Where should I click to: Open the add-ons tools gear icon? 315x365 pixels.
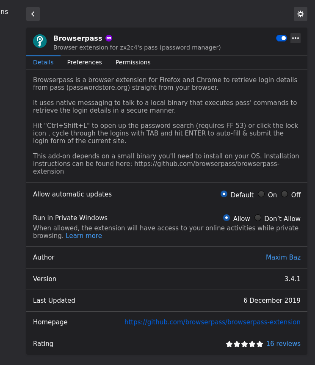click(x=301, y=14)
